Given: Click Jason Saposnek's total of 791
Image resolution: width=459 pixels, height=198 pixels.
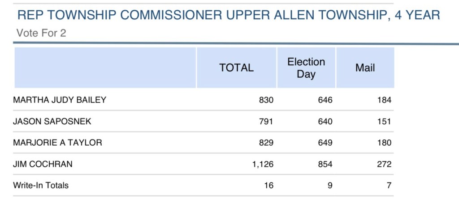Looking at the screenshot, I should point(266,122).
